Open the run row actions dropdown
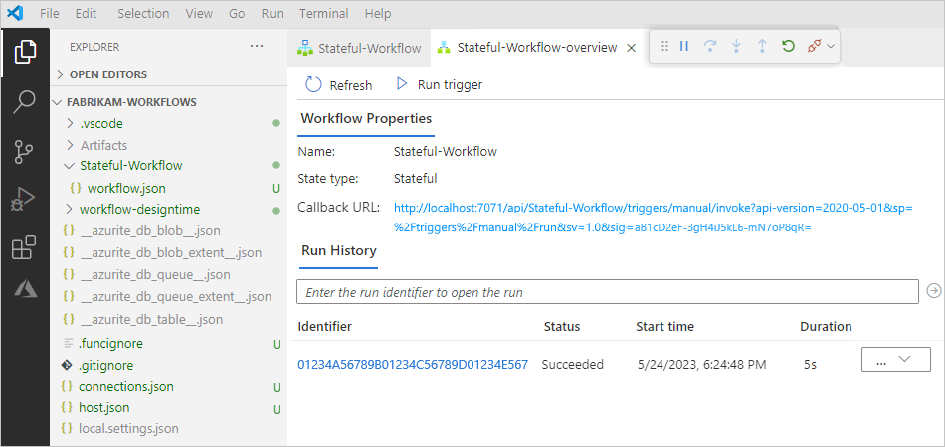The height and width of the screenshot is (447, 945). [896, 360]
